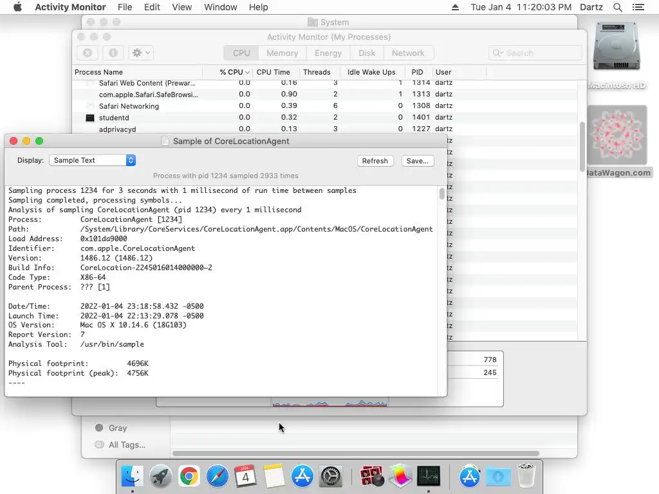Open the File menu
Image resolution: width=659 pixels, height=494 pixels.
pyautogui.click(x=125, y=7)
